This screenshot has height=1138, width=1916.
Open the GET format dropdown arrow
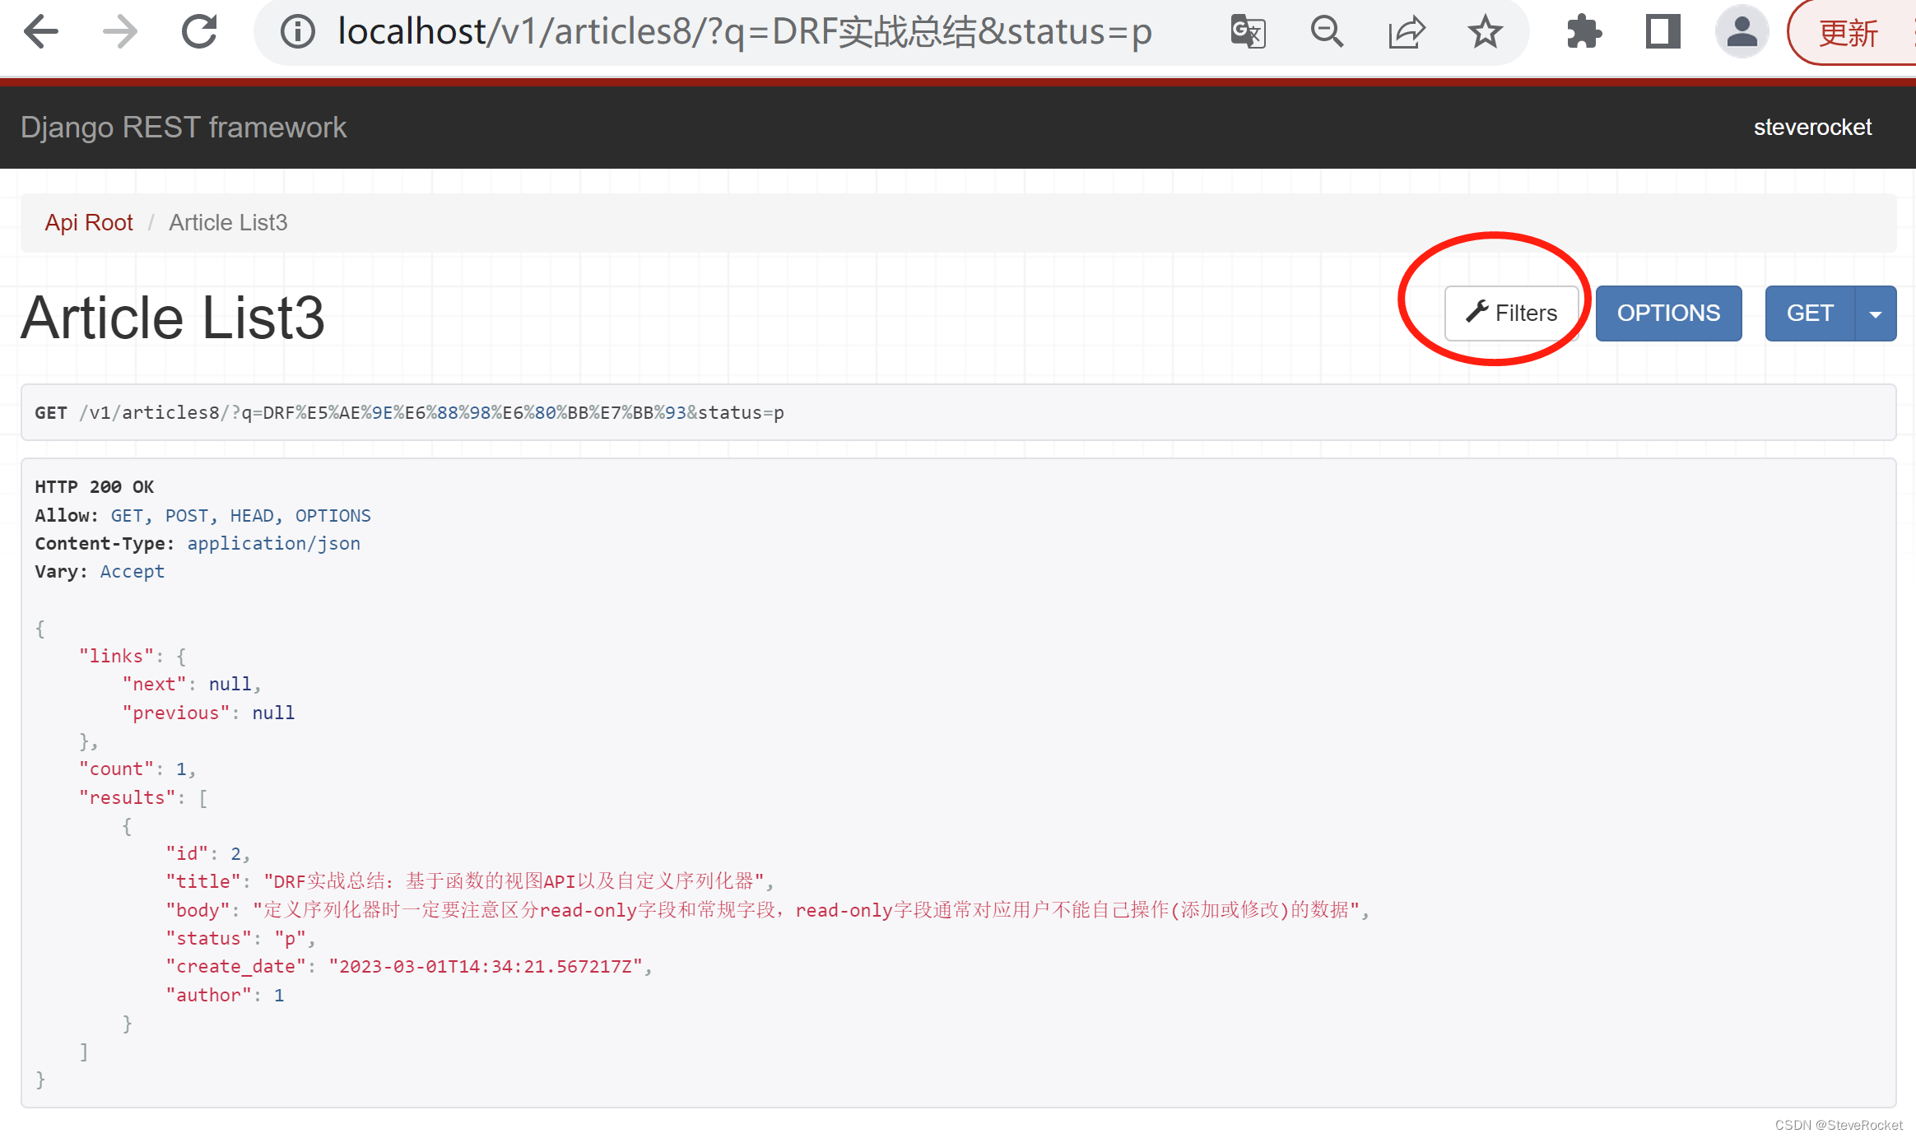point(1876,313)
